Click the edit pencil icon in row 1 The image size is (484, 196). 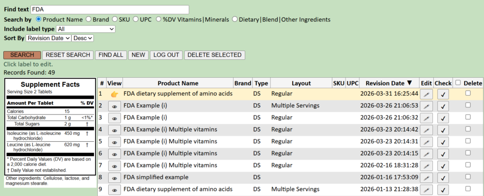click(426, 94)
